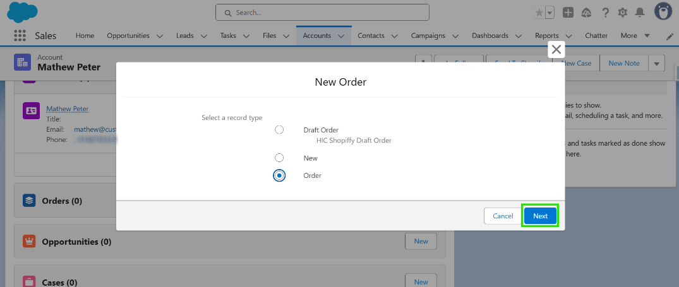Open the Leads tab

[x=185, y=36]
